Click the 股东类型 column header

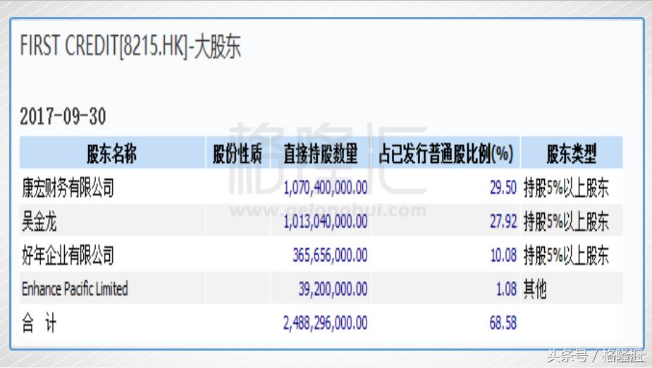572,154
